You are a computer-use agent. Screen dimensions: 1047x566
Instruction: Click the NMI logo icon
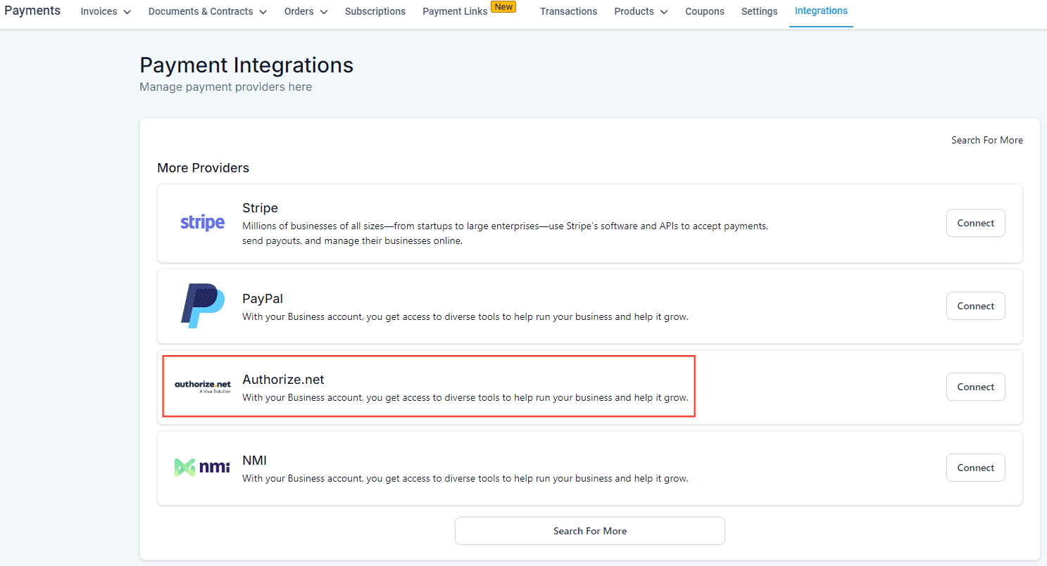click(x=202, y=468)
